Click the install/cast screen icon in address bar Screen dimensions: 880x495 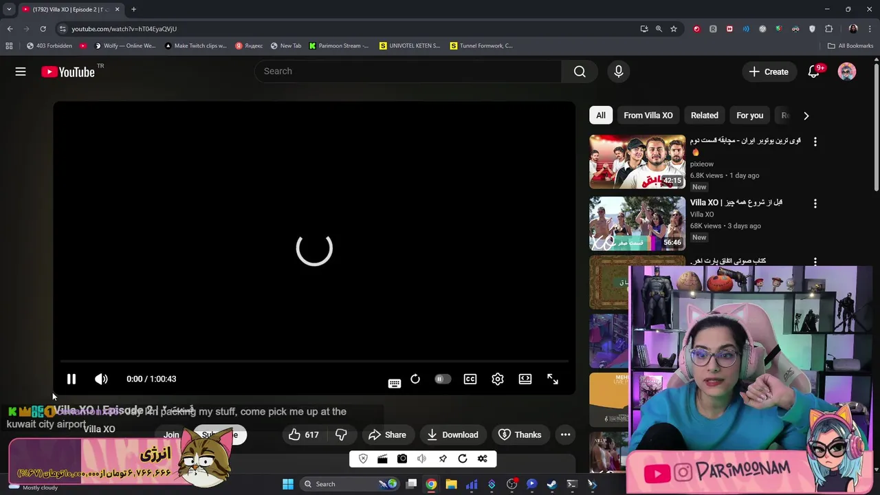click(643, 29)
